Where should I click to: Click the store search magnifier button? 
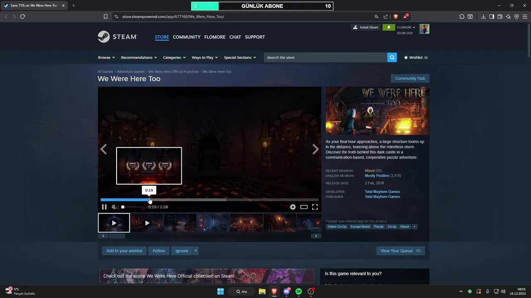point(392,58)
